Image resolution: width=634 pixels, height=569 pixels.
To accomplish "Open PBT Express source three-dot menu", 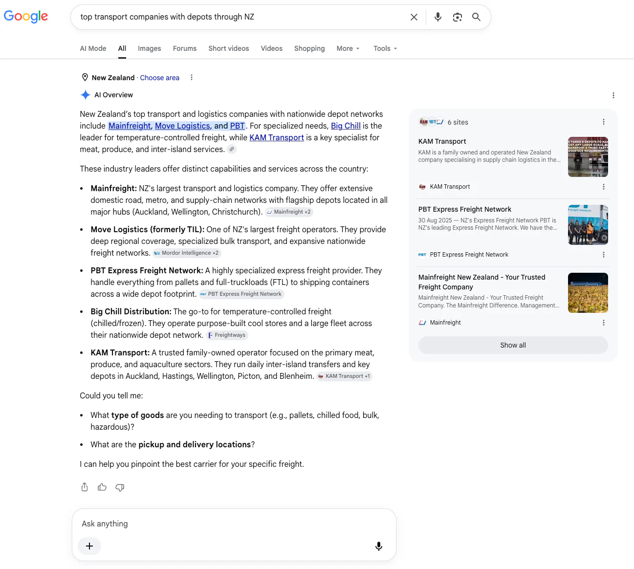I will (x=604, y=255).
